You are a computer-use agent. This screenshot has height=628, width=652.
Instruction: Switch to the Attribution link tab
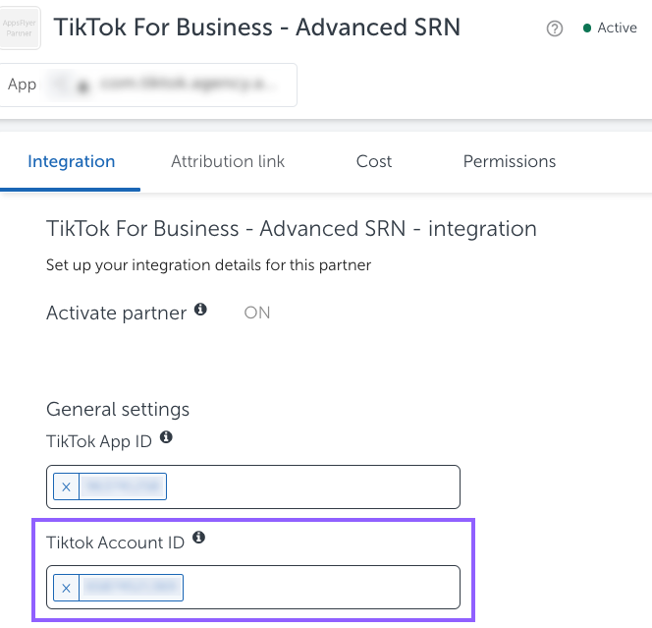(x=228, y=161)
